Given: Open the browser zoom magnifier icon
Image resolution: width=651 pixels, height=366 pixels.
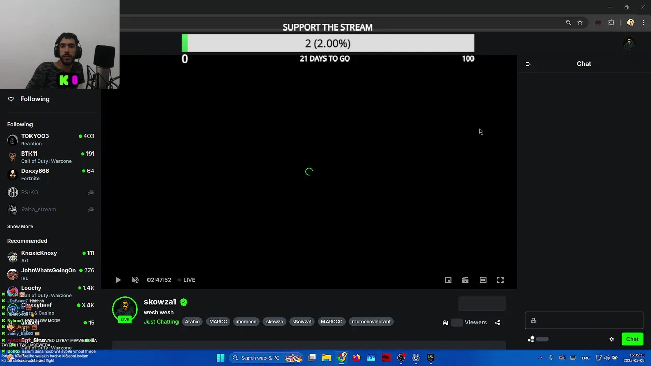Looking at the screenshot, I should click(568, 23).
